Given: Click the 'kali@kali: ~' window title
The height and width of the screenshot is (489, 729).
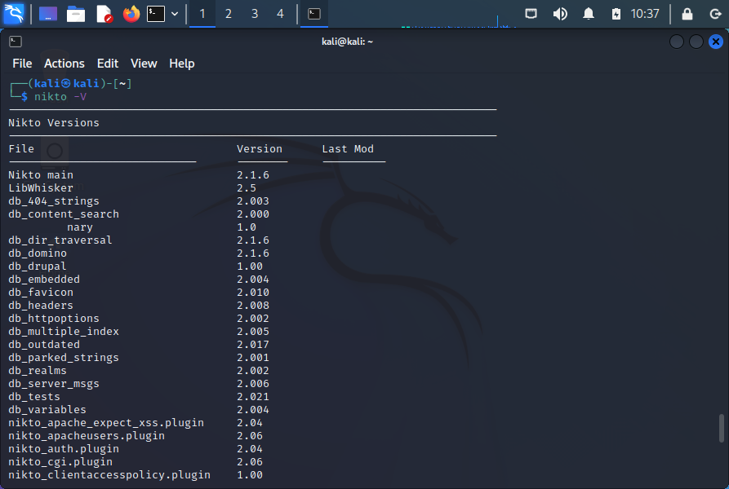Looking at the screenshot, I should coord(347,42).
